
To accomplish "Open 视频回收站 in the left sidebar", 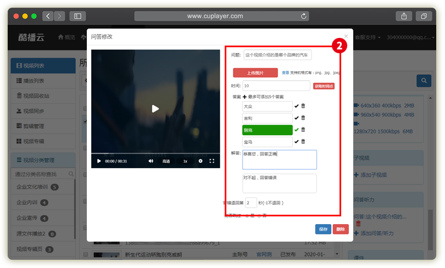I will [37, 96].
